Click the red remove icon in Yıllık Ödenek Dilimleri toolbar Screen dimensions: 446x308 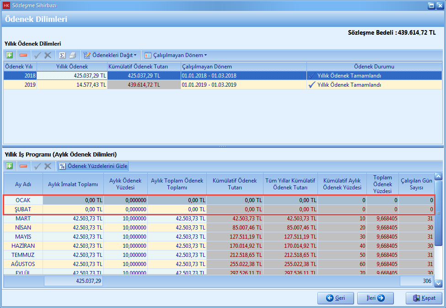23,55
